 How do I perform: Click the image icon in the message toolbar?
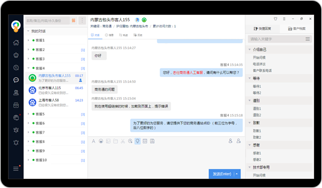coord(108,141)
